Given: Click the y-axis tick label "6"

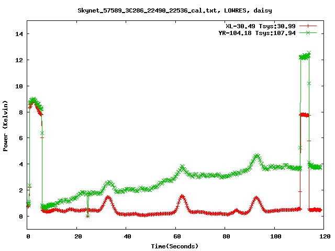Looking at the screenshot, I should (21, 138).
